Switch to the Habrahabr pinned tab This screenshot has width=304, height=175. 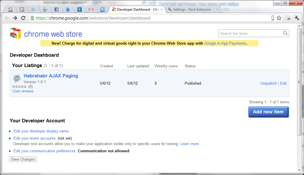(x=22, y=9)
